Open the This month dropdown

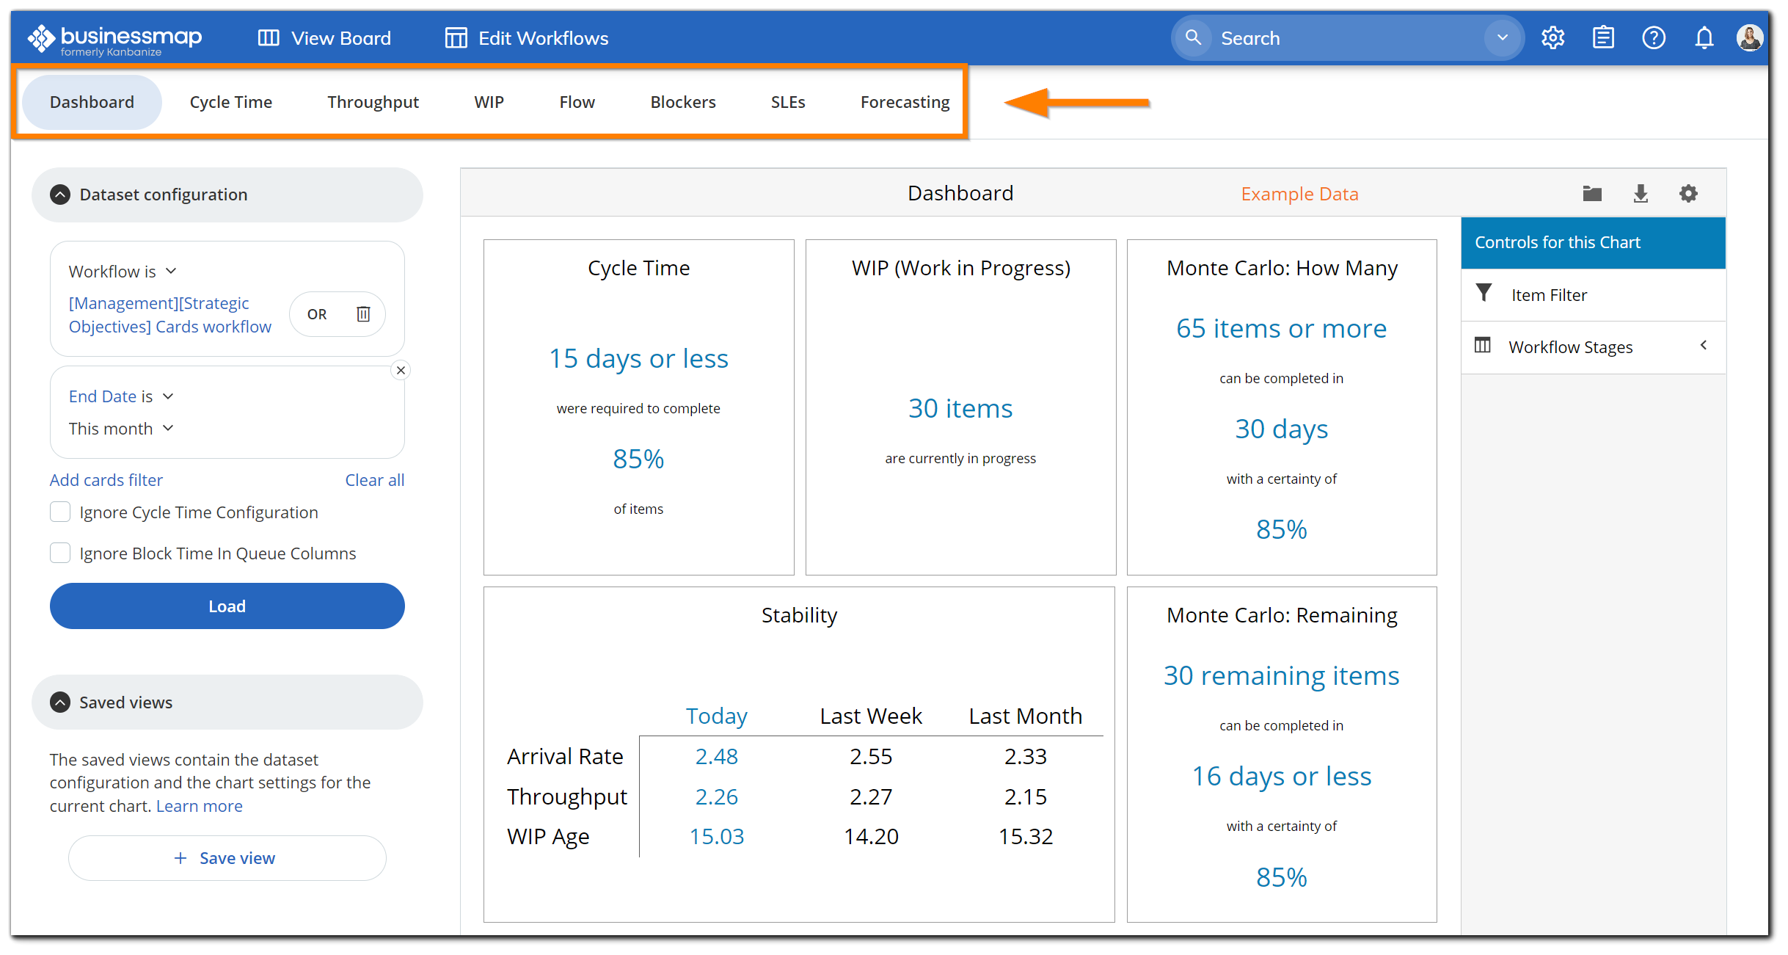tap(121, 428)
